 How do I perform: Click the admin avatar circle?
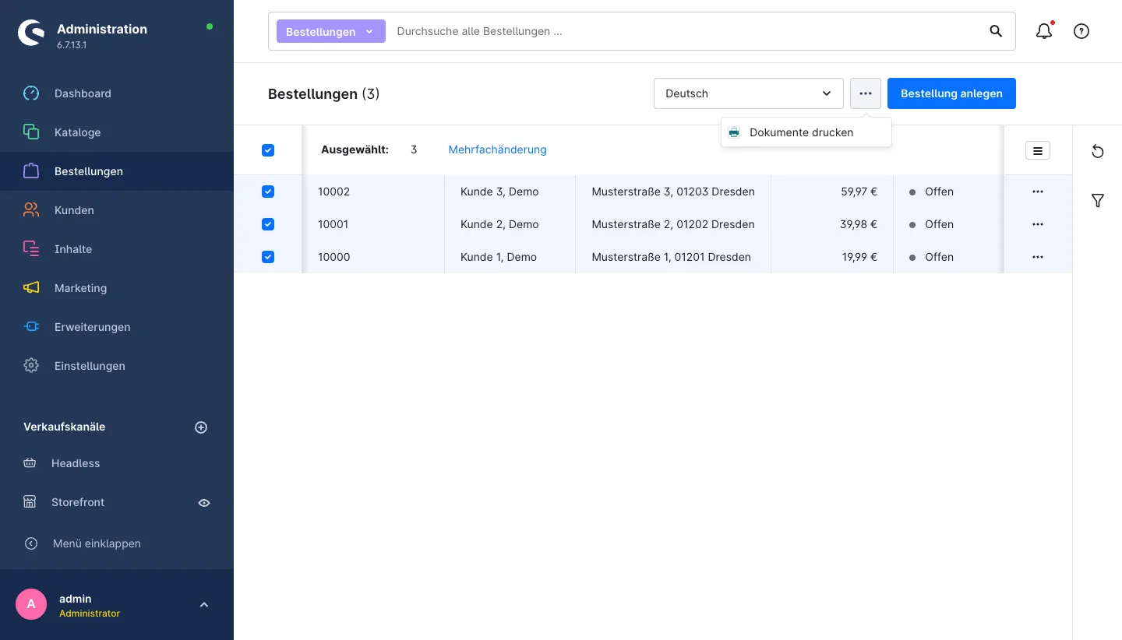click(31, 604)
